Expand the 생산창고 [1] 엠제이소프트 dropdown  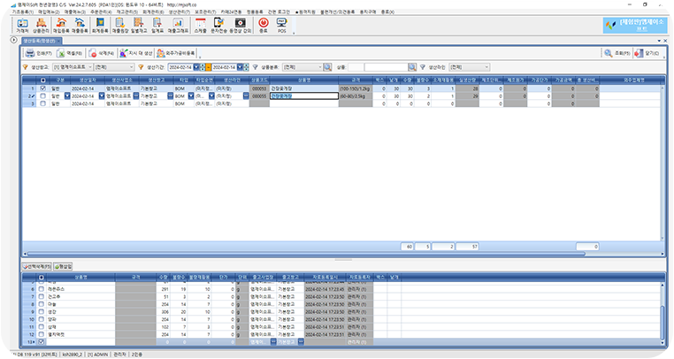point(90,67)
